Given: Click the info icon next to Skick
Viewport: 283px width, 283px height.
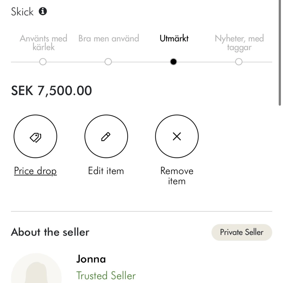Looking at the screenshot, I should [43, 11].
